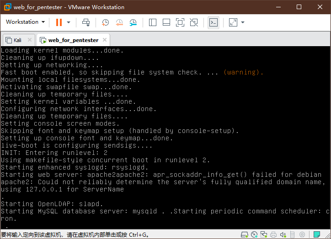This screenshot has width=331, height=239.
Task: Click the VMware Workstation title bar logo
Action: [x=7, y=7]
